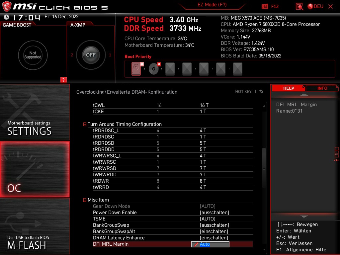The height and width of the screenshot is (255, 340).
Task: Edit the tWRWRSD 7 T value
Action: click(x=203, y=168)
